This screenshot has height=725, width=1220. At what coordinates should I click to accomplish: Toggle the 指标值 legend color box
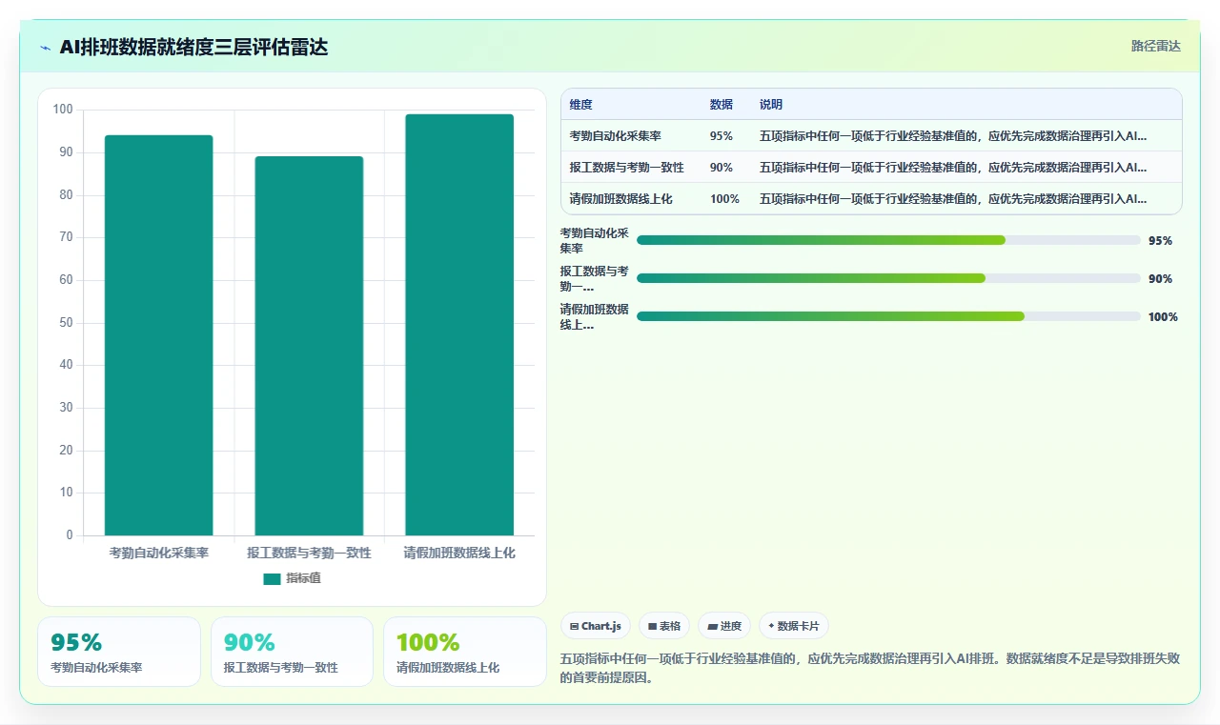coord(272,578)
